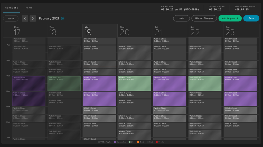
Task: Open Wednesday's Walk-In Closet program at 12pm
Action: 99,130
